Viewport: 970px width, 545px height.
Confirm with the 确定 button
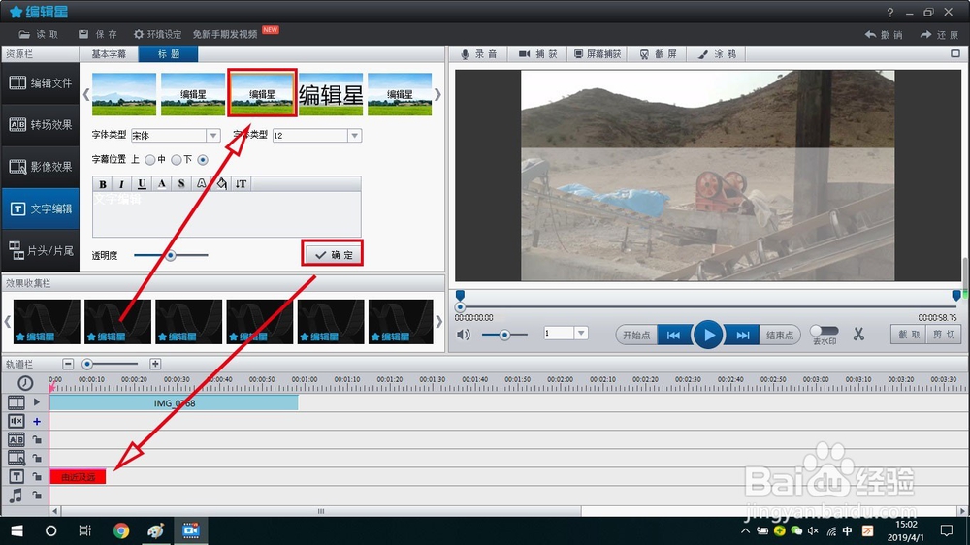pyautogui.click(x=333, y=254)
